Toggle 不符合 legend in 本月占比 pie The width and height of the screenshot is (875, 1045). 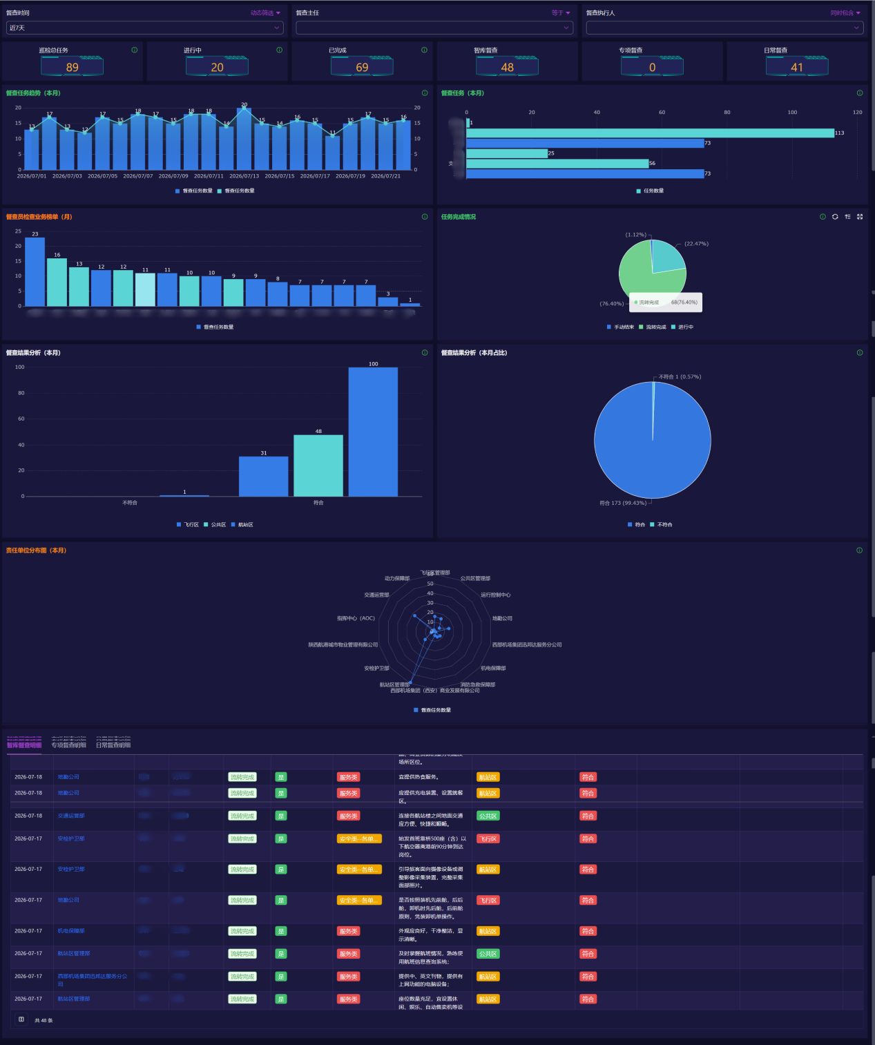tap(662, 525)
